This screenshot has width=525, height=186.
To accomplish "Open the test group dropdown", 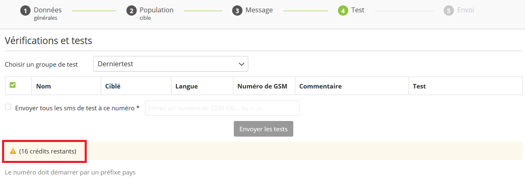I will pos(170,64).
